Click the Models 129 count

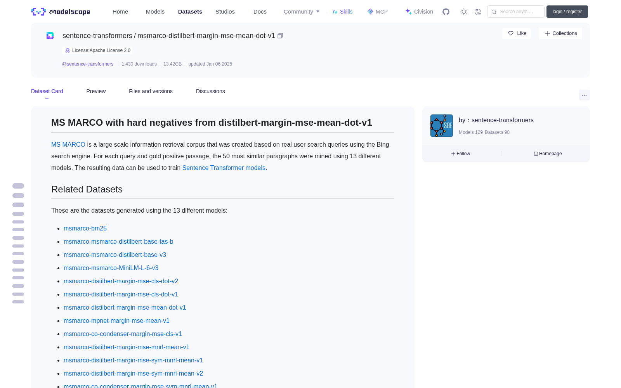coord(471,132)
